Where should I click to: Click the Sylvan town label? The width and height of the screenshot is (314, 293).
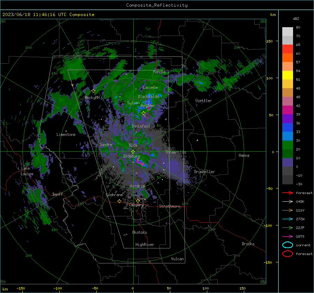(133, 103)
